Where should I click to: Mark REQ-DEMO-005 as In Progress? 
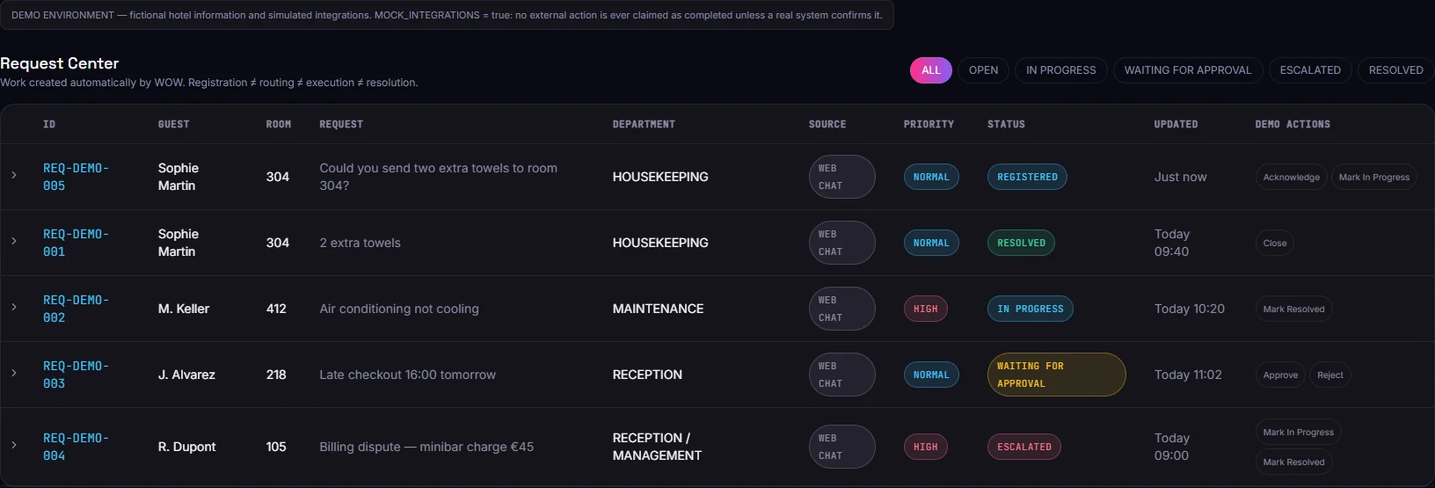[1373, 177]
